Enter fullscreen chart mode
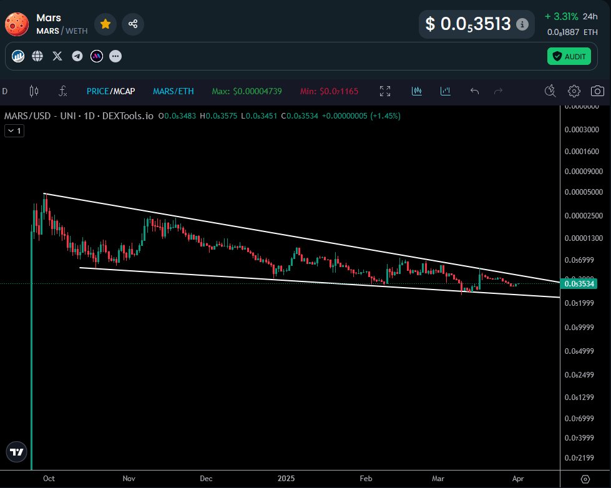 385,91
